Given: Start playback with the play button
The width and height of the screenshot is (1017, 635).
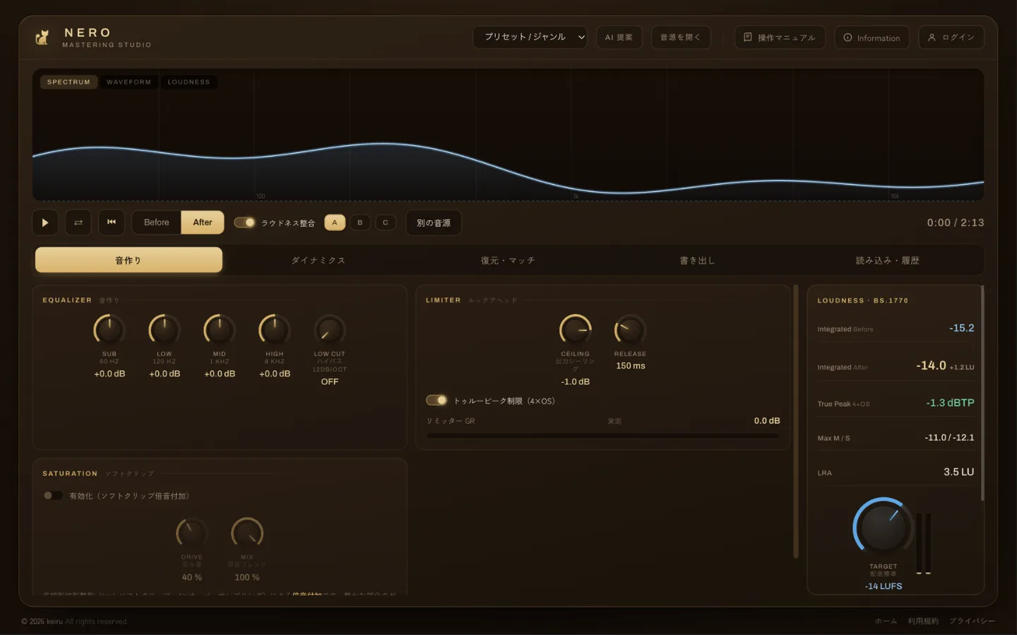Looking at the screenshot, I should coord(45,222).
